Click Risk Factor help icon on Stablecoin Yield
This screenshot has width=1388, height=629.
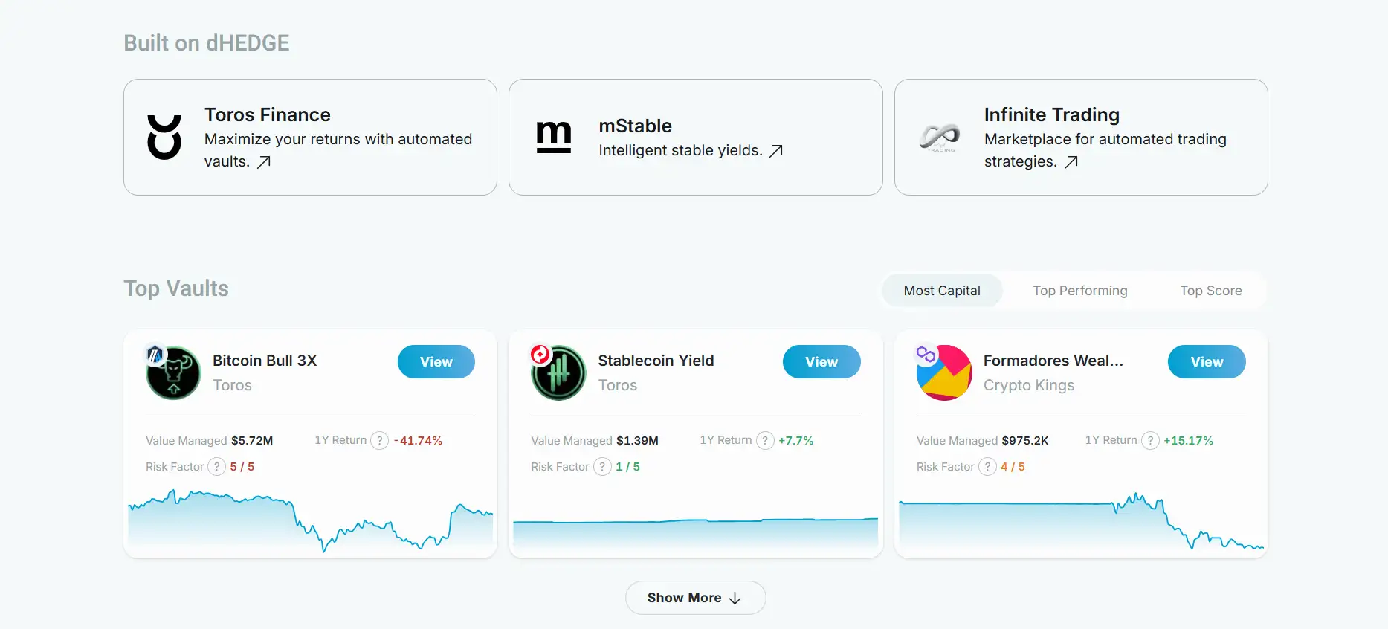tap(602, 467)
